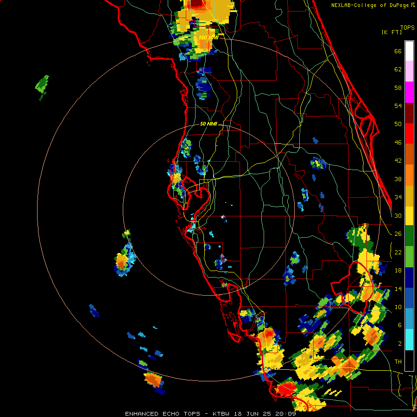This screenshot has height=417, width=417.
Task: Pick the medium blue legend swatch near 14
Action: [409, 298]
